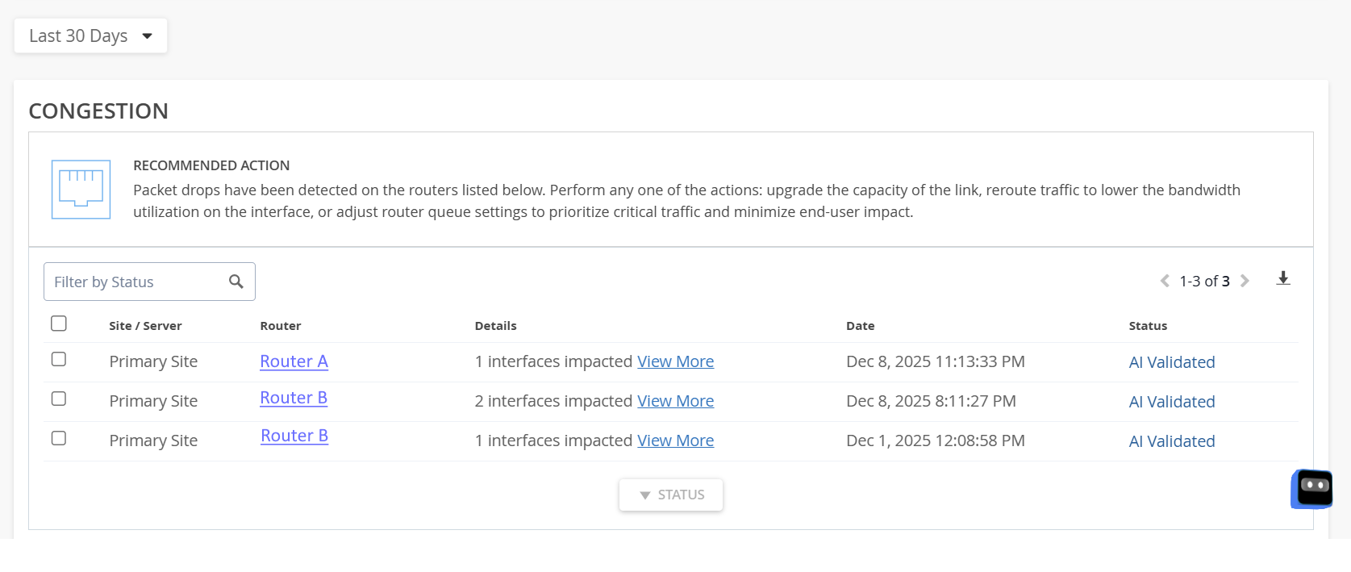Click the download arrow icon
This screenshot has width=1351, height=572.
(1283, 279)
